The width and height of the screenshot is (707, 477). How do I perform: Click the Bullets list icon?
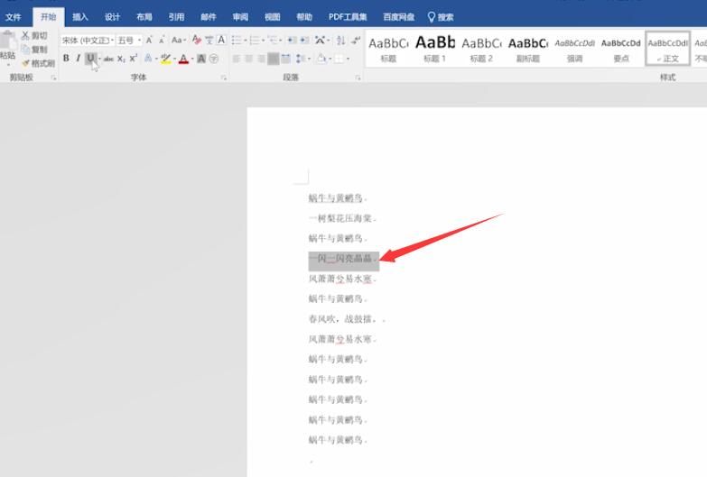click(x=237, y=40)
